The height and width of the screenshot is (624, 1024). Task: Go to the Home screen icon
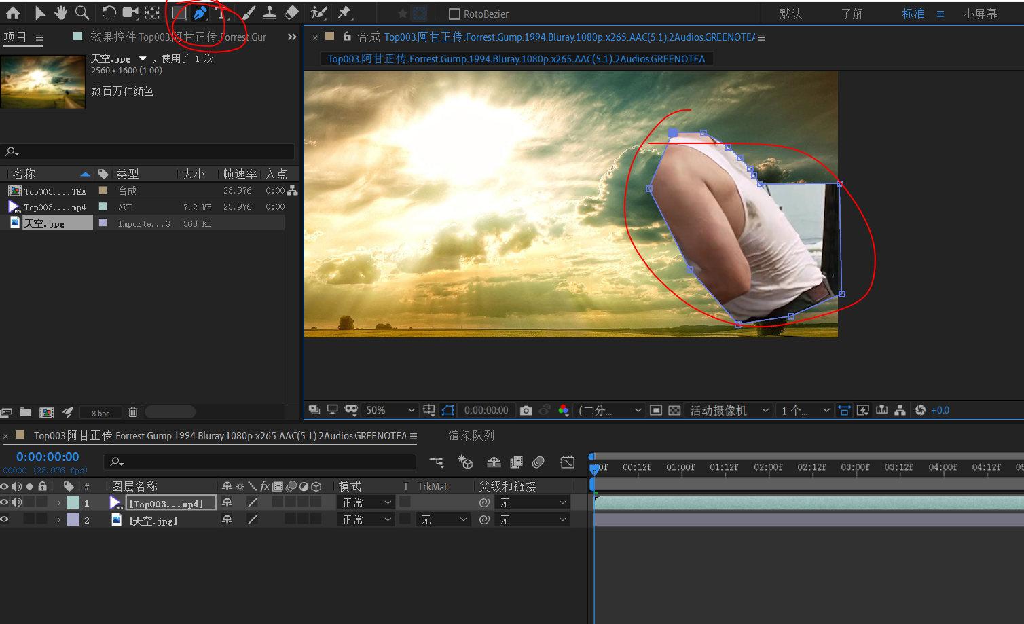13,13
